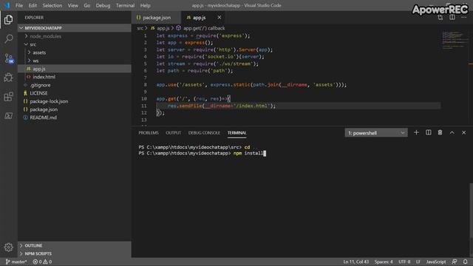Open the Help menu
This screenshot has width=473, height=266.
tap(146, 5)
